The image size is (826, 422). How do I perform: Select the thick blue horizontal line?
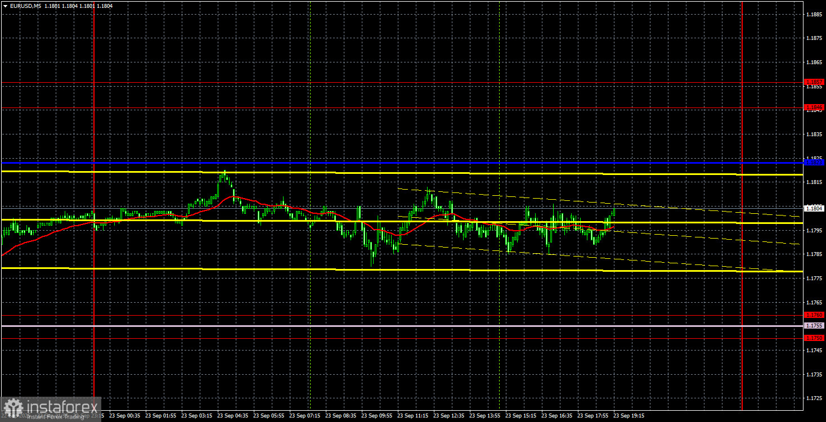pyautogui.click(x=402, y=163)
